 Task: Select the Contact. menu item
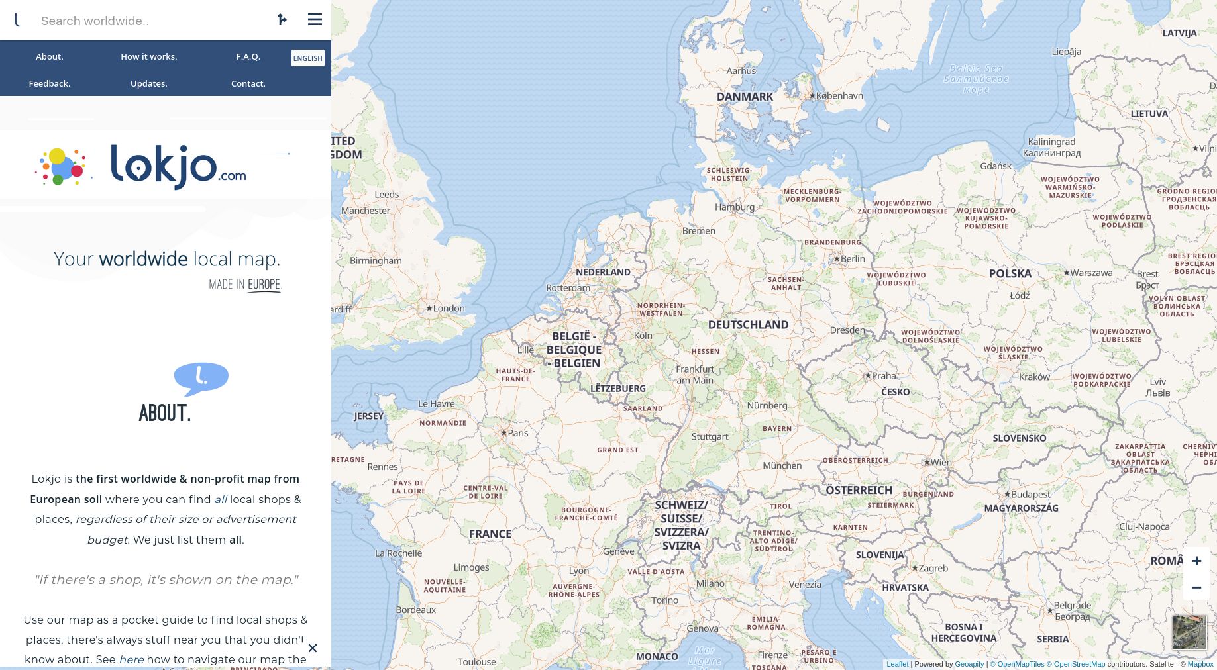(248, 83)
